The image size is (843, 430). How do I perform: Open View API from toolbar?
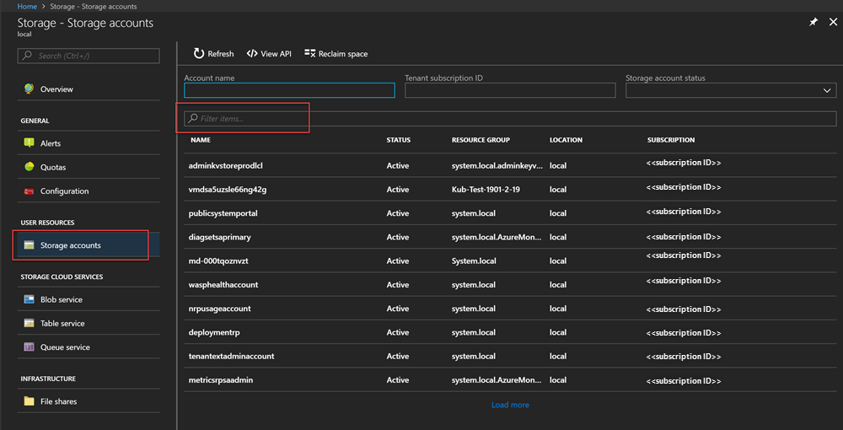(269, 54)
